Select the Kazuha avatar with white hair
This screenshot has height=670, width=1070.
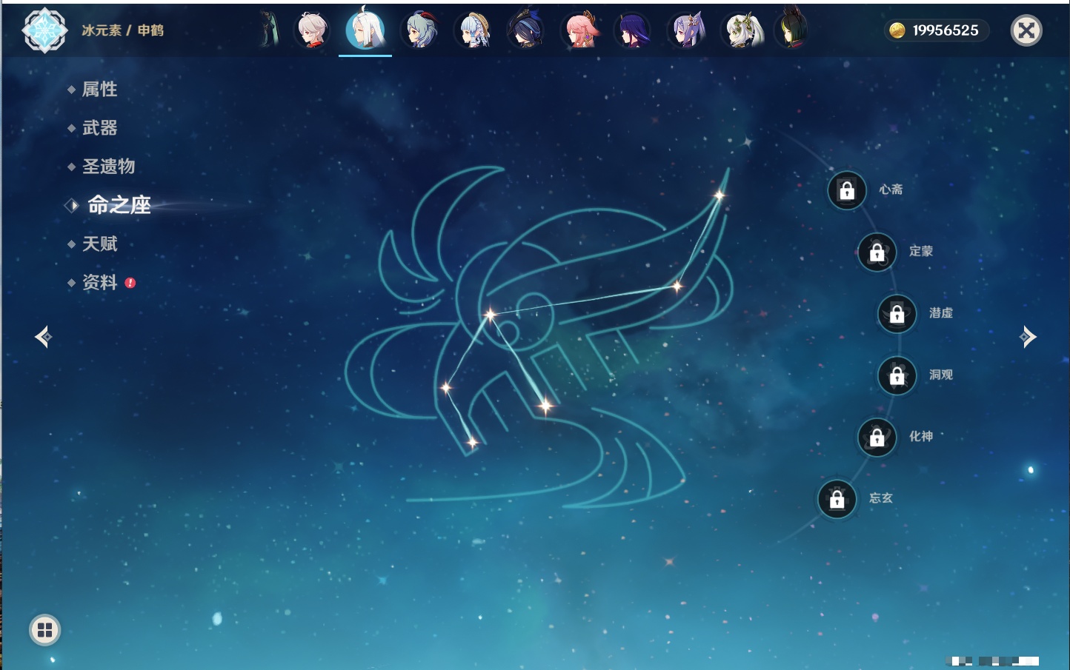point(313,30)
